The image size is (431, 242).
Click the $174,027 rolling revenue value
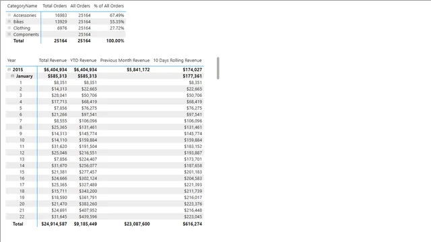click(x=193, y=70)
